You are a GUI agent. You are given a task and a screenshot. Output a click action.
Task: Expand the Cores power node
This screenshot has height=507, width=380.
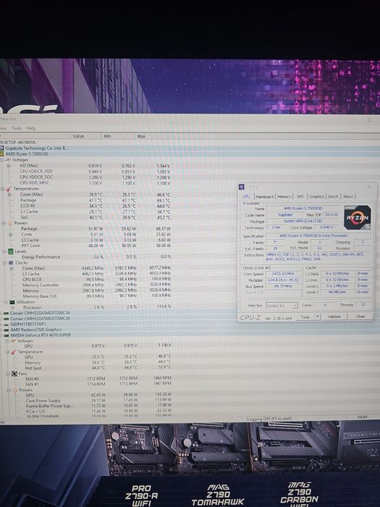(11, 235)
